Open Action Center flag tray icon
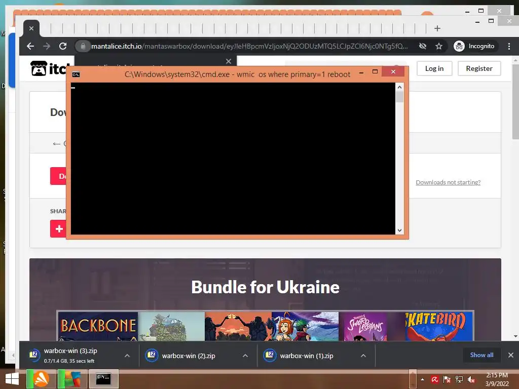The image size is (519, 389). [x=447, y=379]
